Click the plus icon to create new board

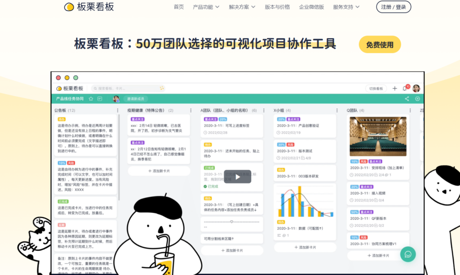coord(395,88)
